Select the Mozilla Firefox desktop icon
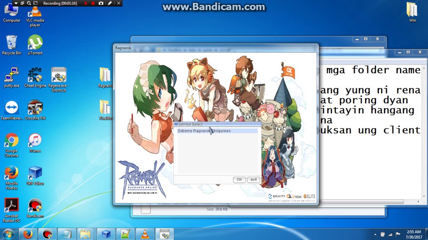This screenshot has width=428, height=240. pyautogui.click(x=12, y=178)
